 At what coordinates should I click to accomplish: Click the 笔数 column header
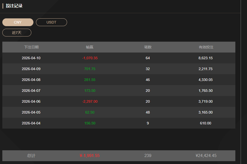click(x=148, y=47)
